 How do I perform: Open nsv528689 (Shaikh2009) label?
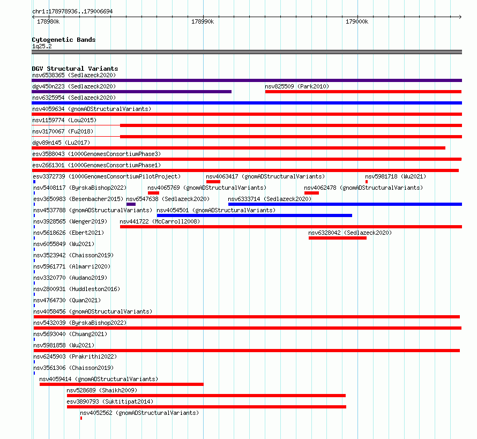coord(102,390)
